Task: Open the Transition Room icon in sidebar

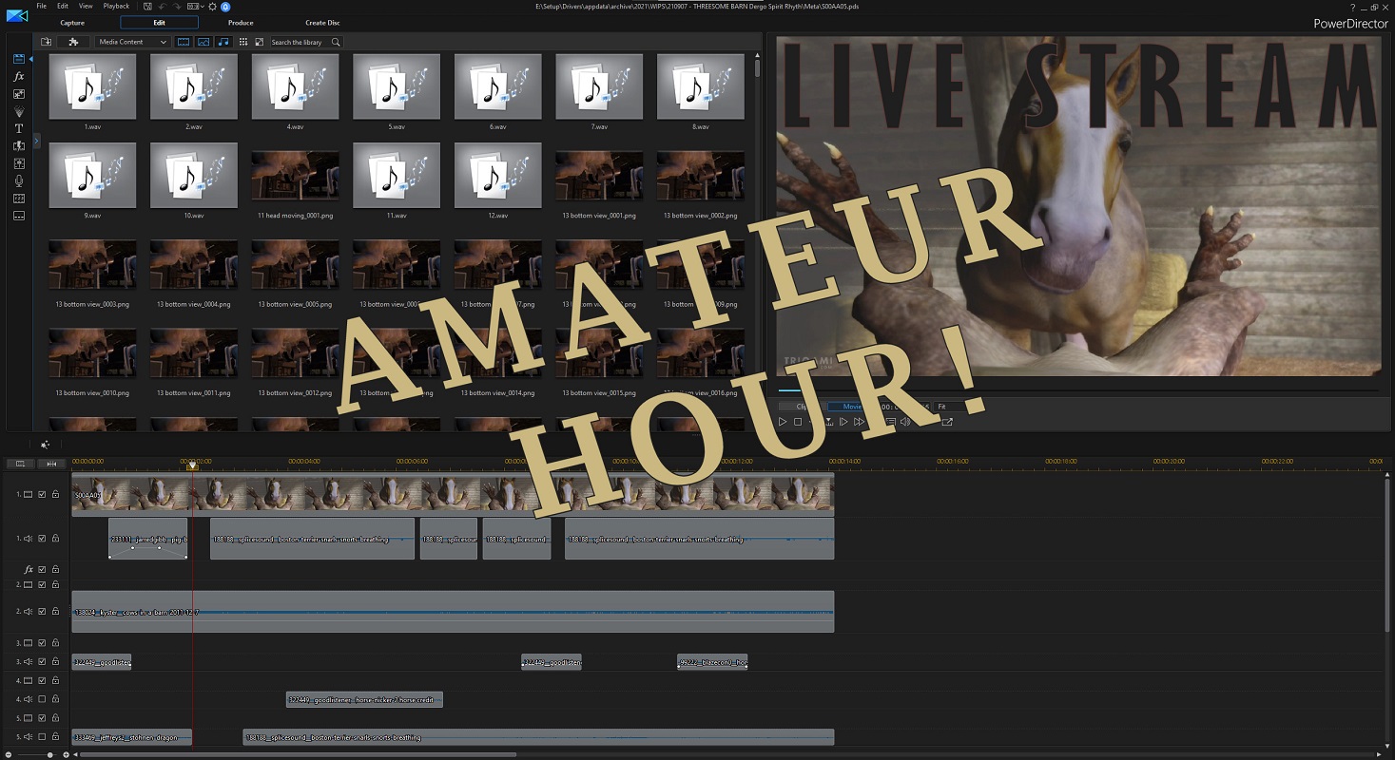Action: [19, 145]
